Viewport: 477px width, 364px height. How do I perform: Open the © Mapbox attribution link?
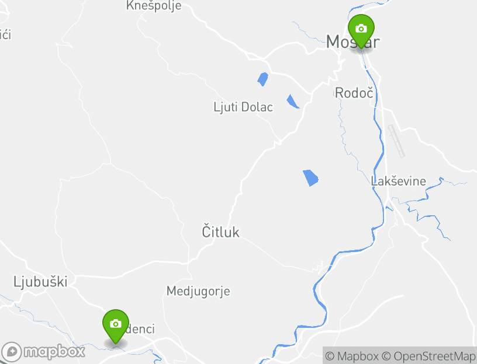[352, 356]
